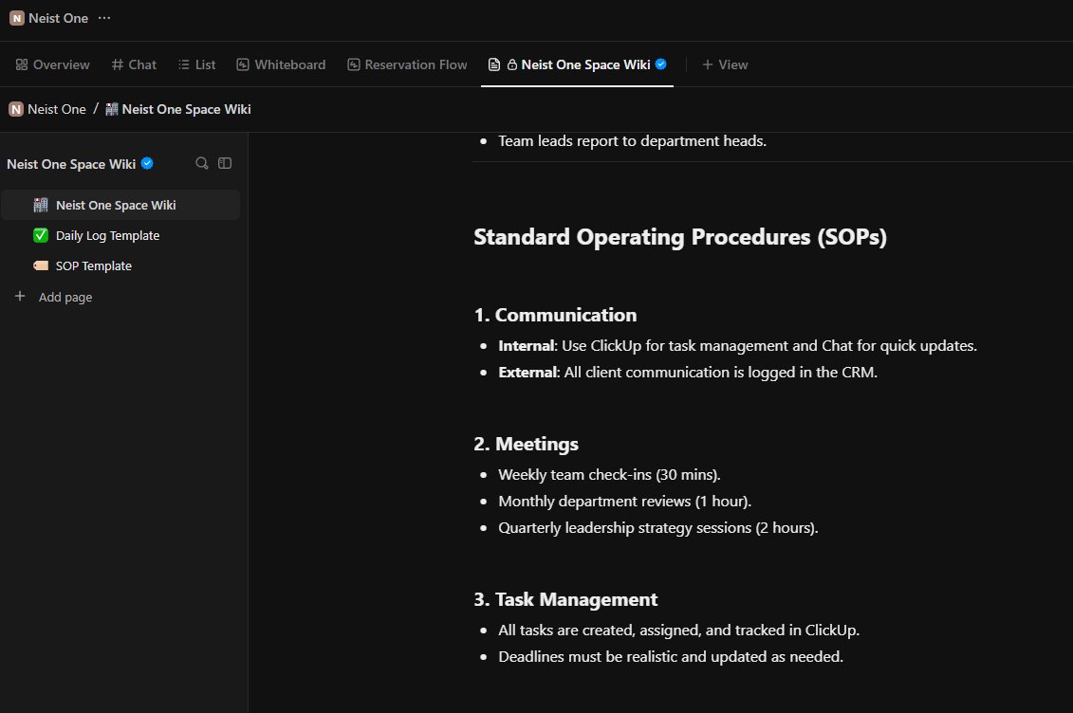Open the Chat tab
The image size is (1073, 713).
coord(134,64)
